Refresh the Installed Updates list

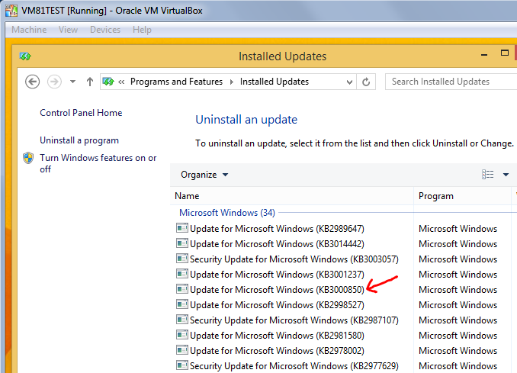coord(367,82)
